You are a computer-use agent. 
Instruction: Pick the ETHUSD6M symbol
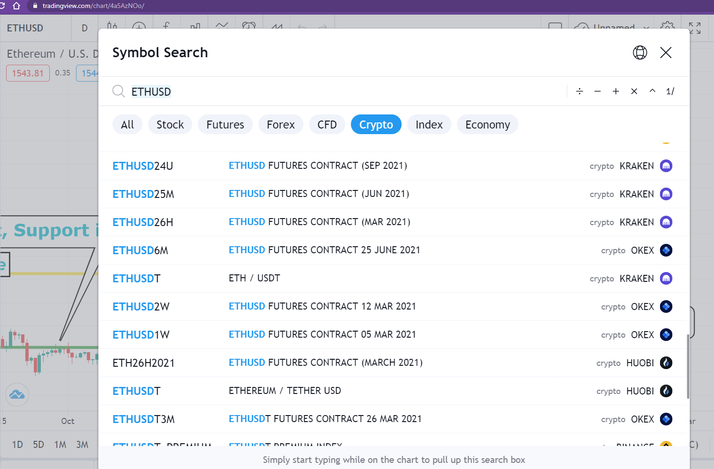[x=140, y=250]
